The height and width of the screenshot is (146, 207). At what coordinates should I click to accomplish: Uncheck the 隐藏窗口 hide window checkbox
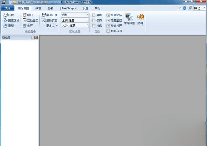(108, 20)
